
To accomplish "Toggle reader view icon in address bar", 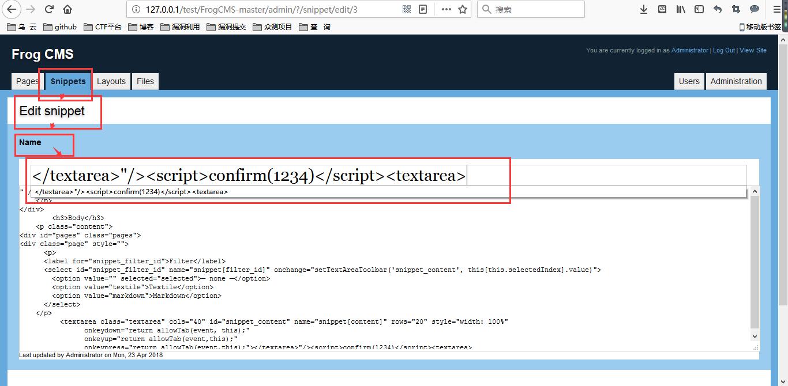I will tap(423, 9).
